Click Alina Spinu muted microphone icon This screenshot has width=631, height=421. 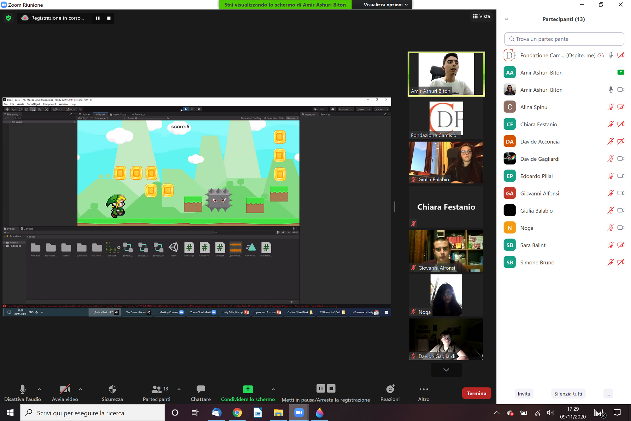point(610,107)
